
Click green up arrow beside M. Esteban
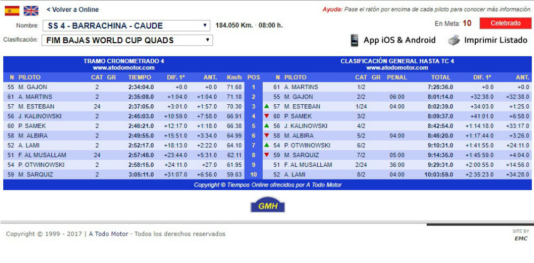click(266, 106)
